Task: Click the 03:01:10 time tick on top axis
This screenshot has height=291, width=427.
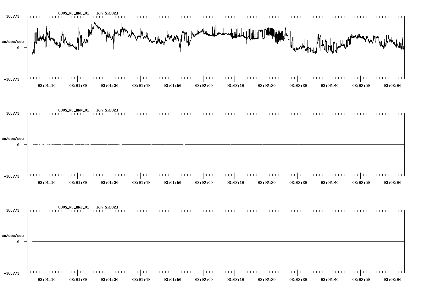Action: tap(47, 85)
